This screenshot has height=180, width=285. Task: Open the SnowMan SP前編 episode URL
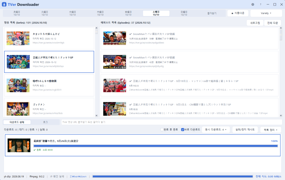click(146, 66)
